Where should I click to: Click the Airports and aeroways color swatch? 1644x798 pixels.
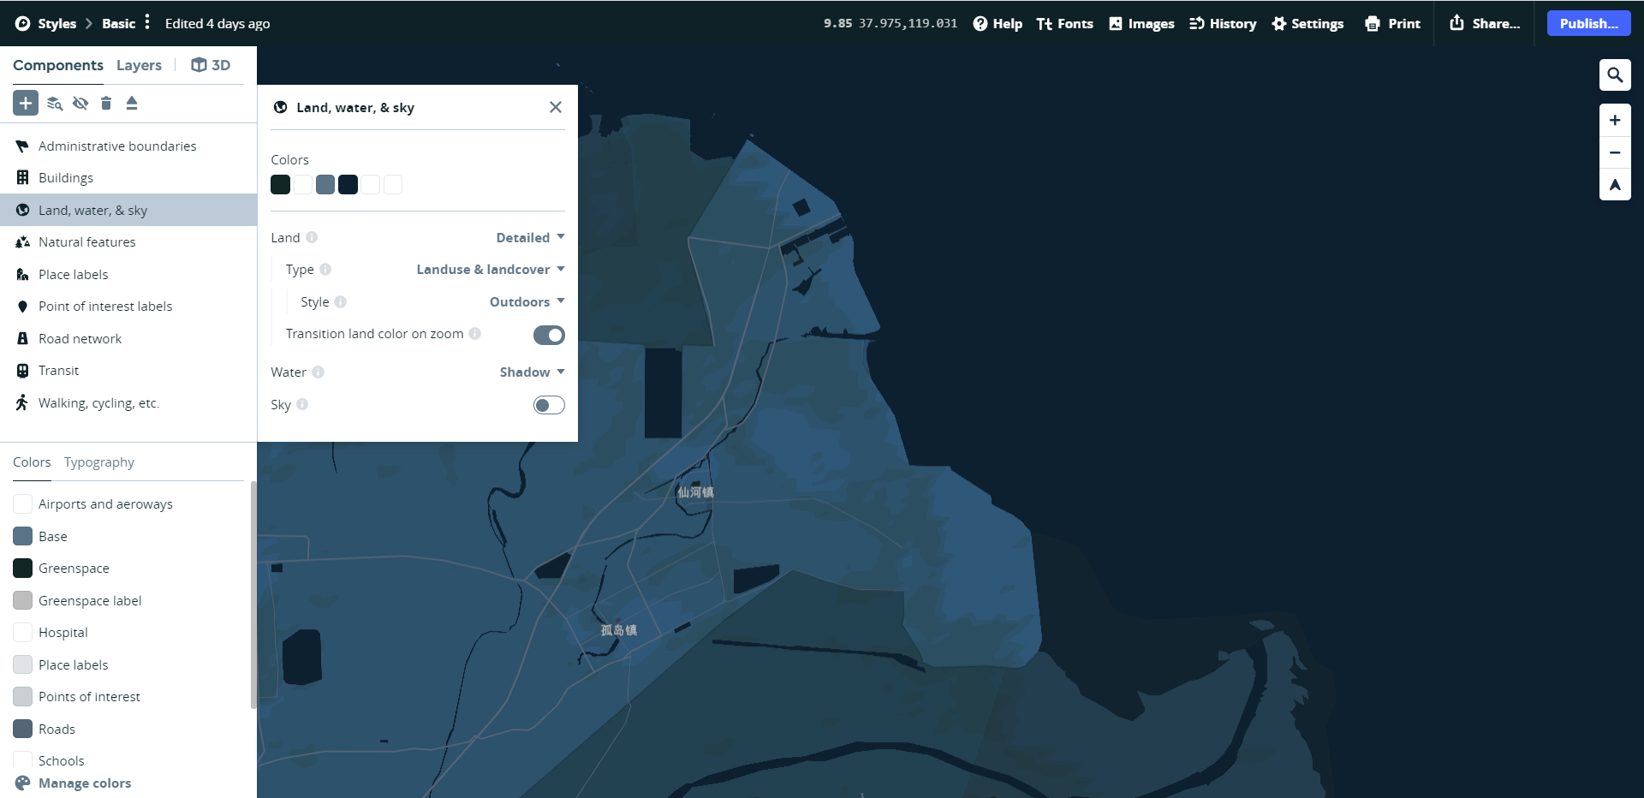point(23,504)
